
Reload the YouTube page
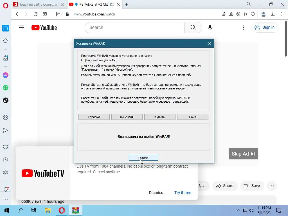coord(35,14)
